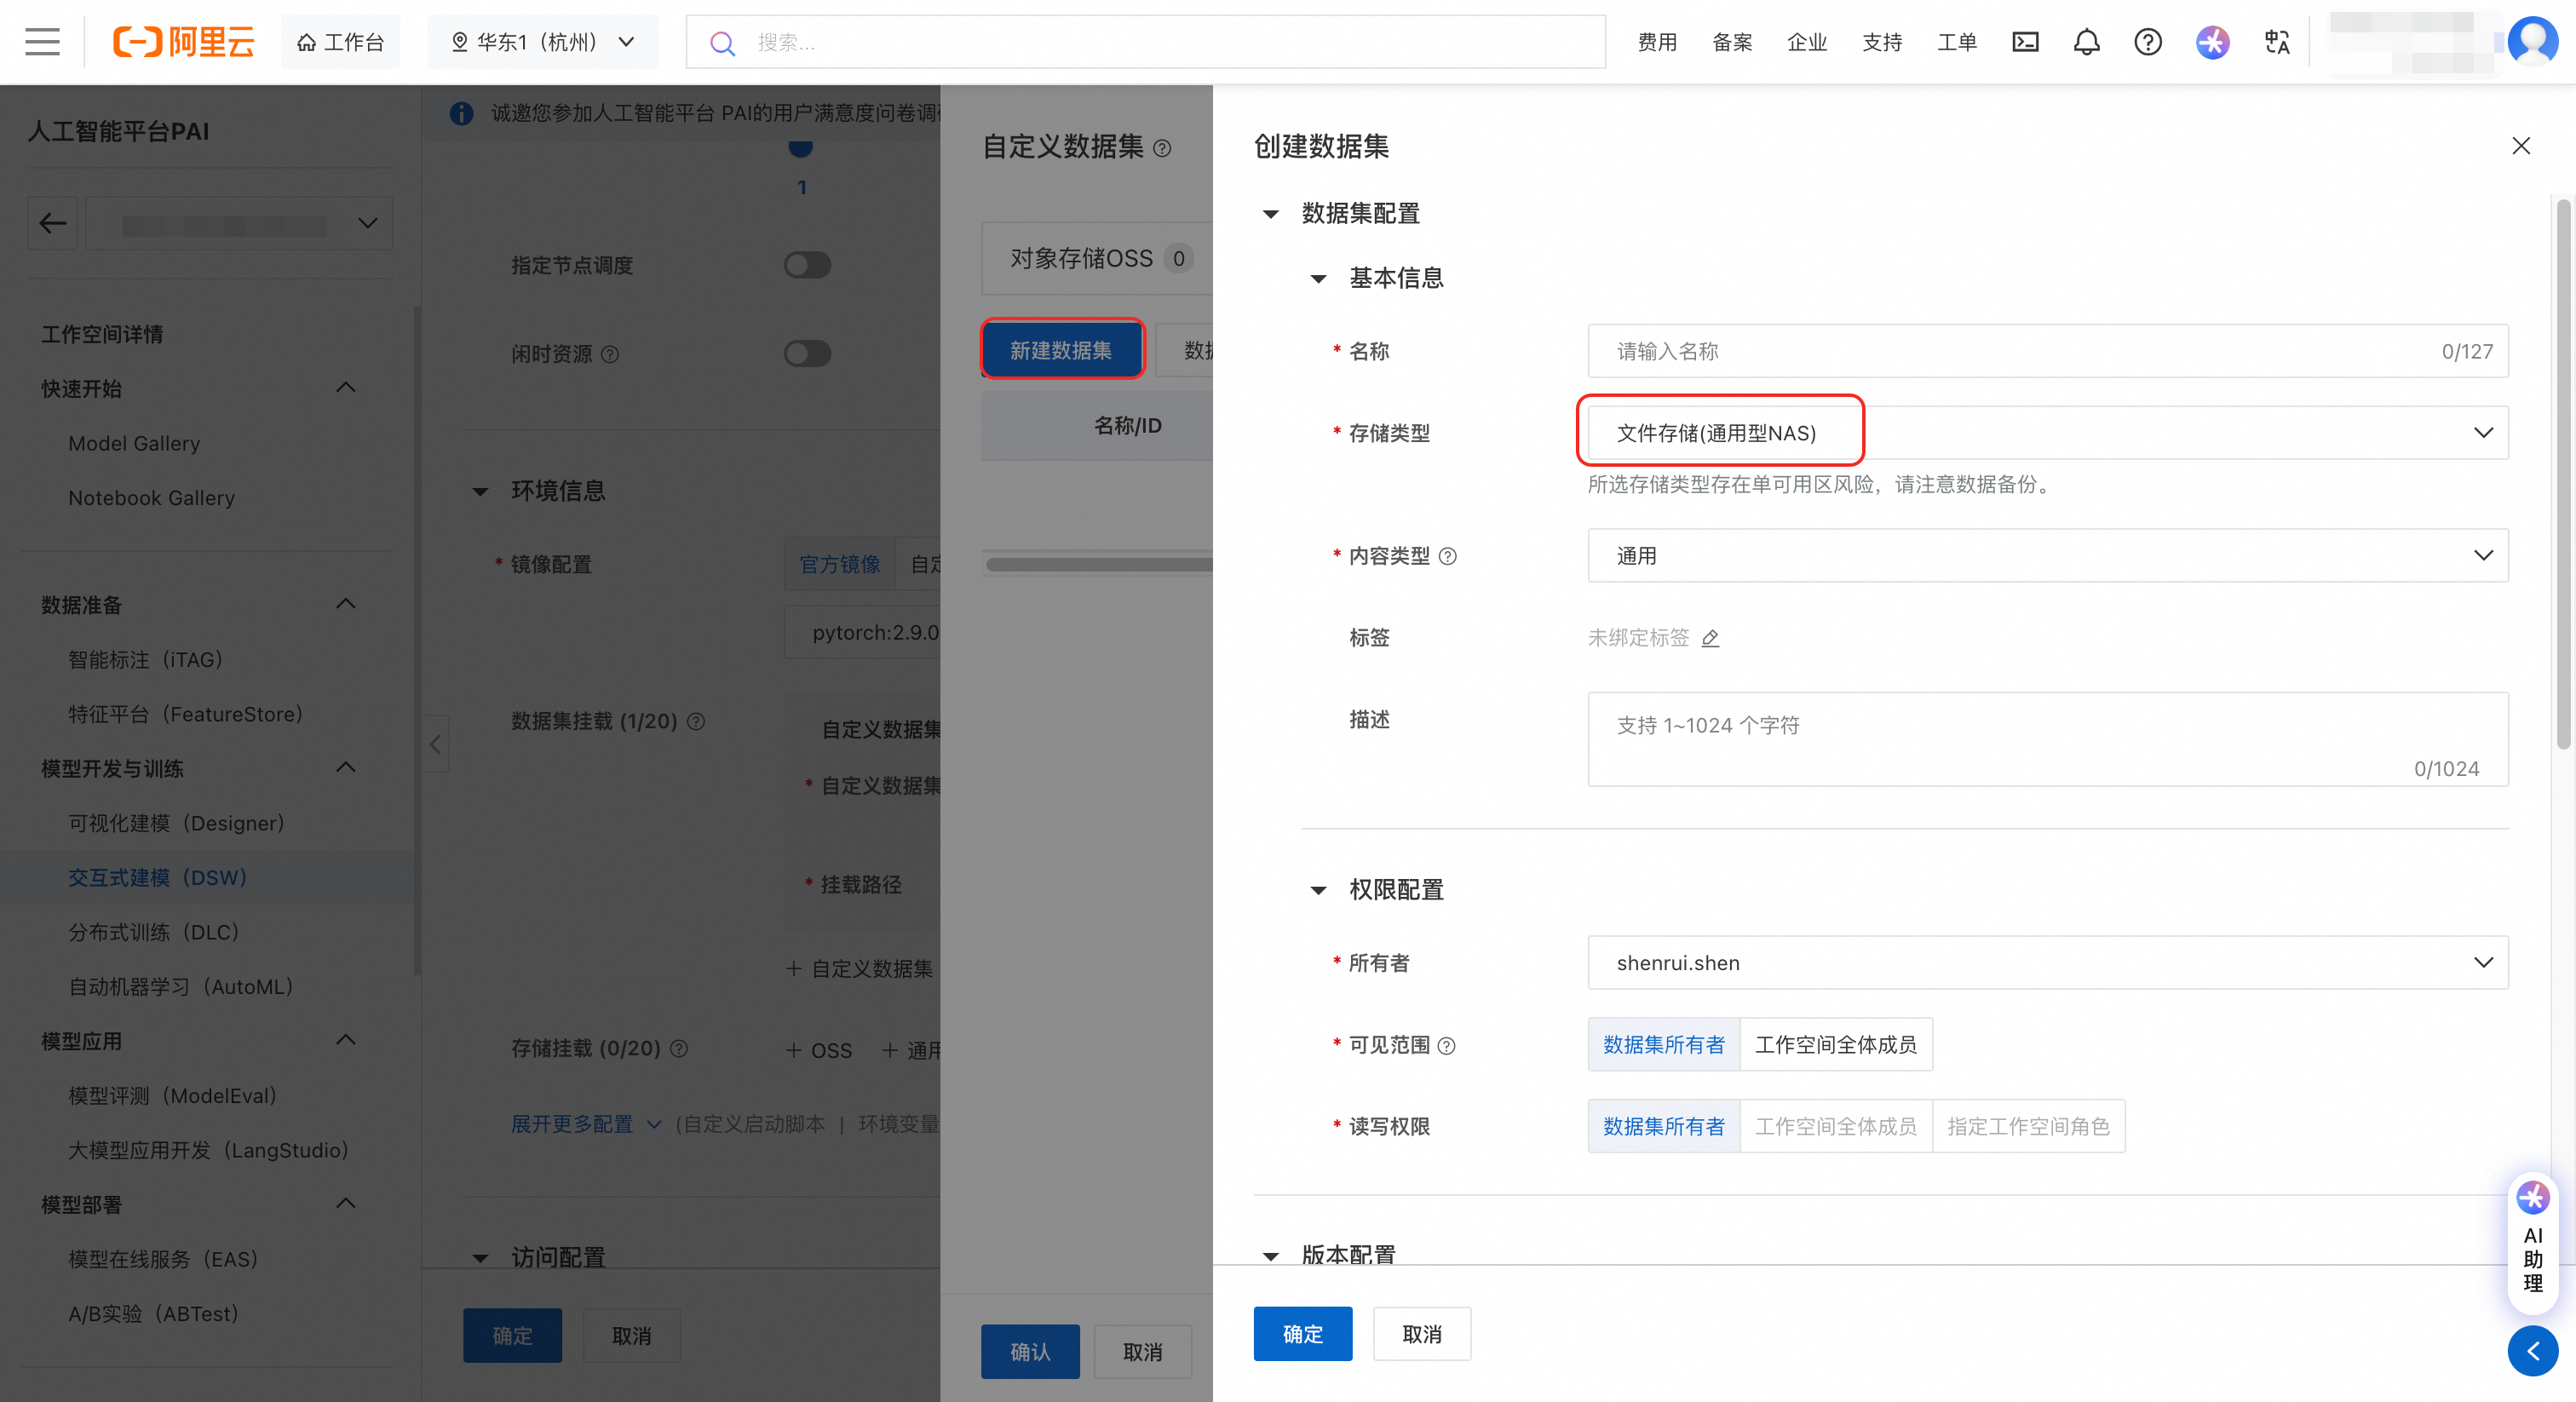This screenshot has width=2576, height=1402.
Task: Click the info icon next to 内容类型
Action: point(1447,556)
